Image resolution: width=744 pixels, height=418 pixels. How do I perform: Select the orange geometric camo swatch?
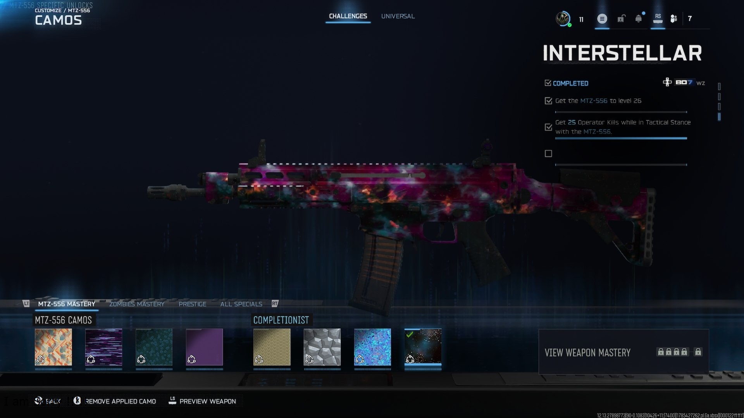53,347
